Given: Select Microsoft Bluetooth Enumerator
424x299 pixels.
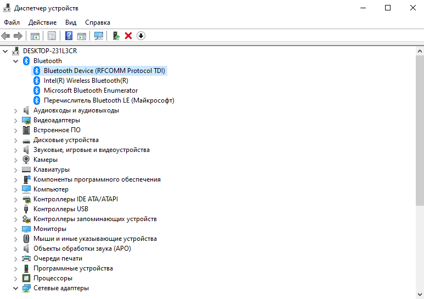Looking at the screenshot, I should (91, 91).
